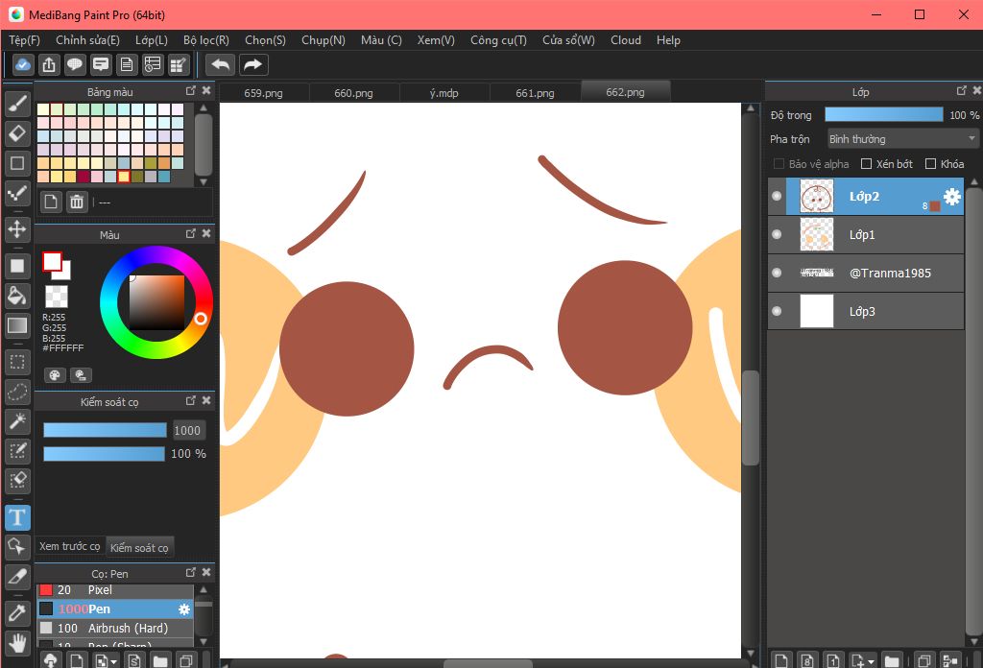983x668 pixels.
Task: Click the brush list scroll up arrow
Action: (204, 589)
